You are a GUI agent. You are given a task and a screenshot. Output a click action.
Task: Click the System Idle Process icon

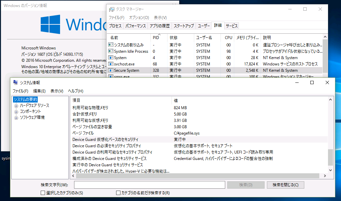[111, 51]
